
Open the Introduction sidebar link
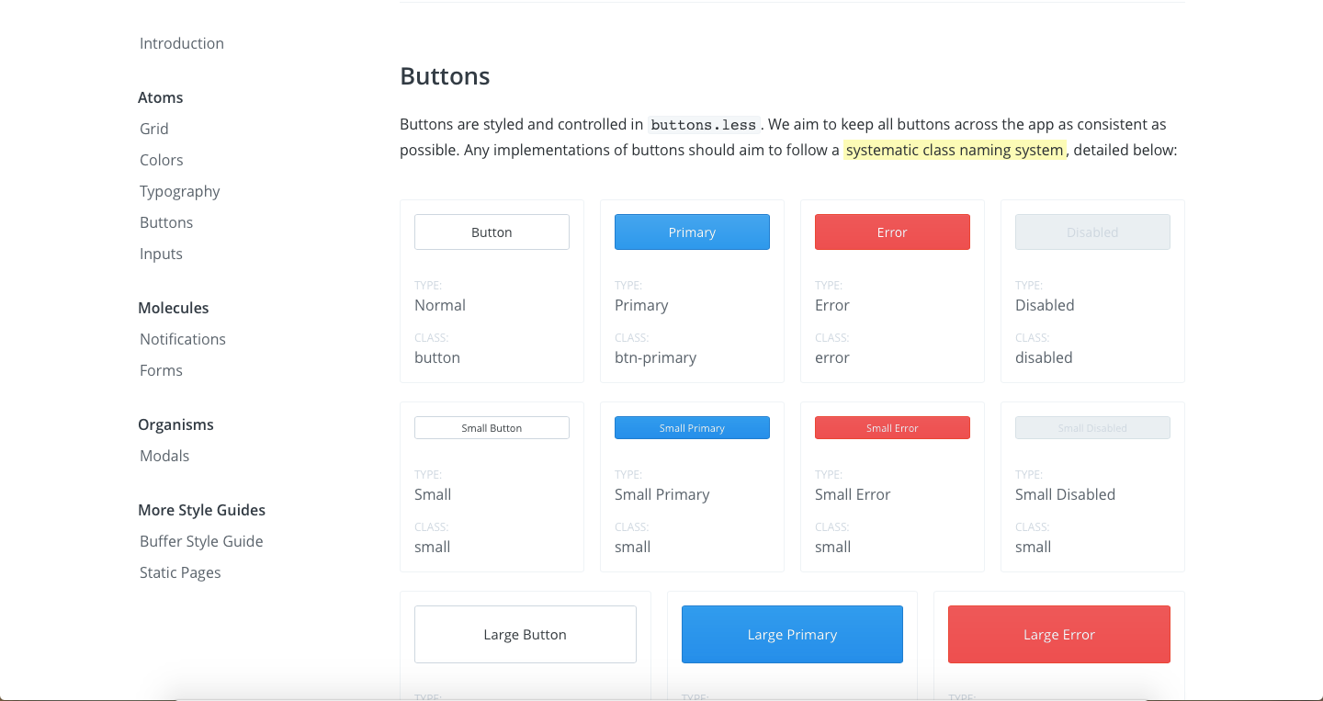tap(182, 43)
